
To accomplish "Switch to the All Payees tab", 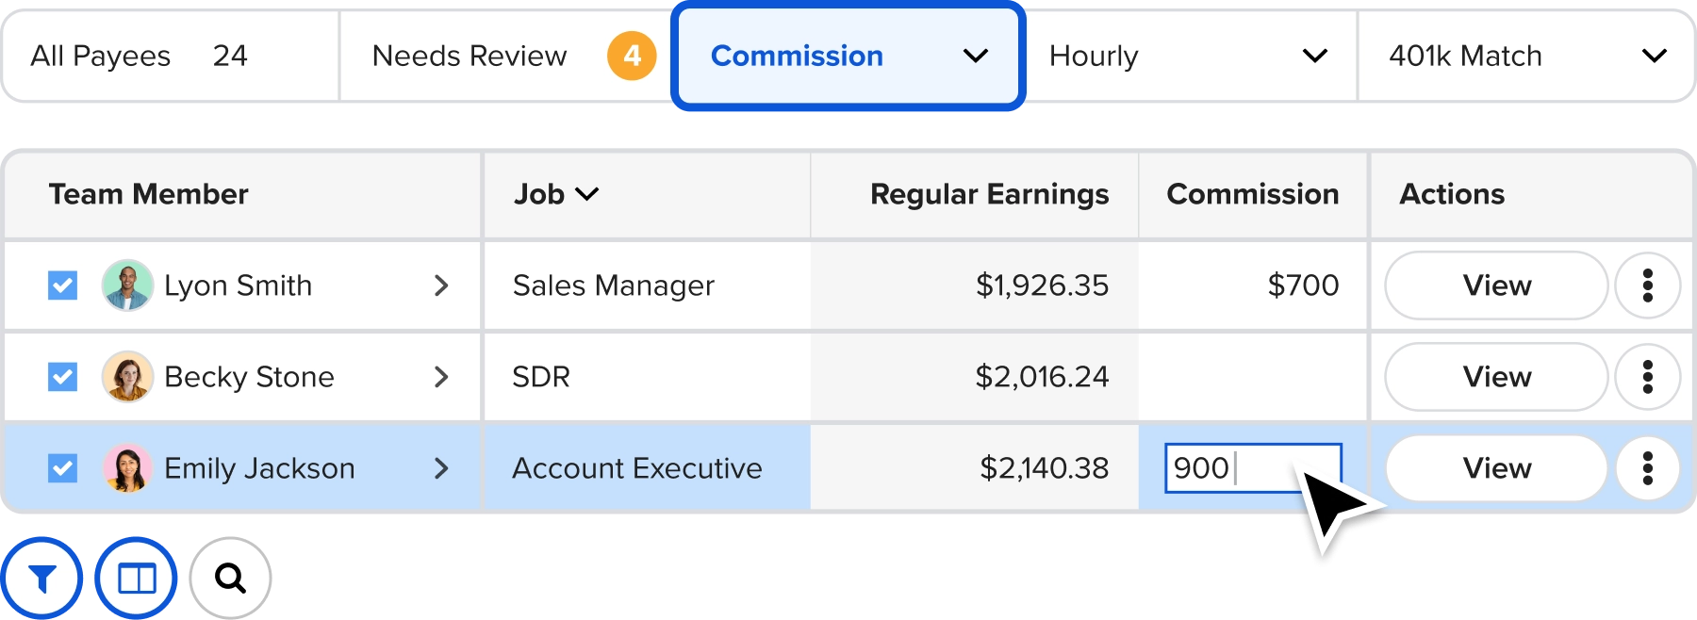I will tap(139, 57).
